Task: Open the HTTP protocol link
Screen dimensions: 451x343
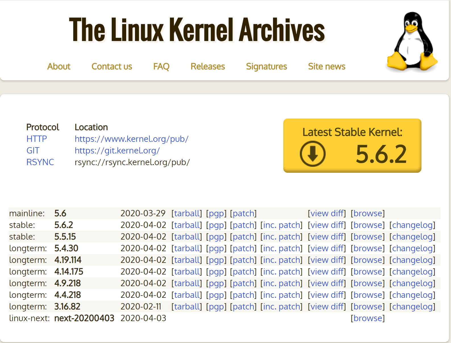Action: point(37,139)
